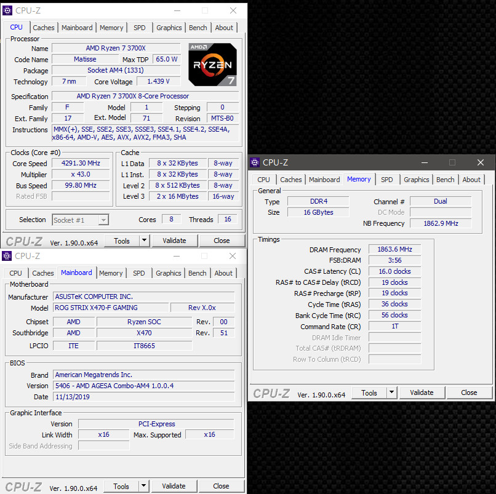Click the Core Voltage value 1.439 V
496x494 pixels.
tap(159, 81)
